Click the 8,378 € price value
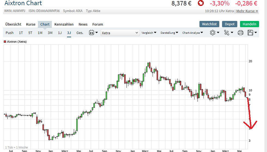 (181, 3)
